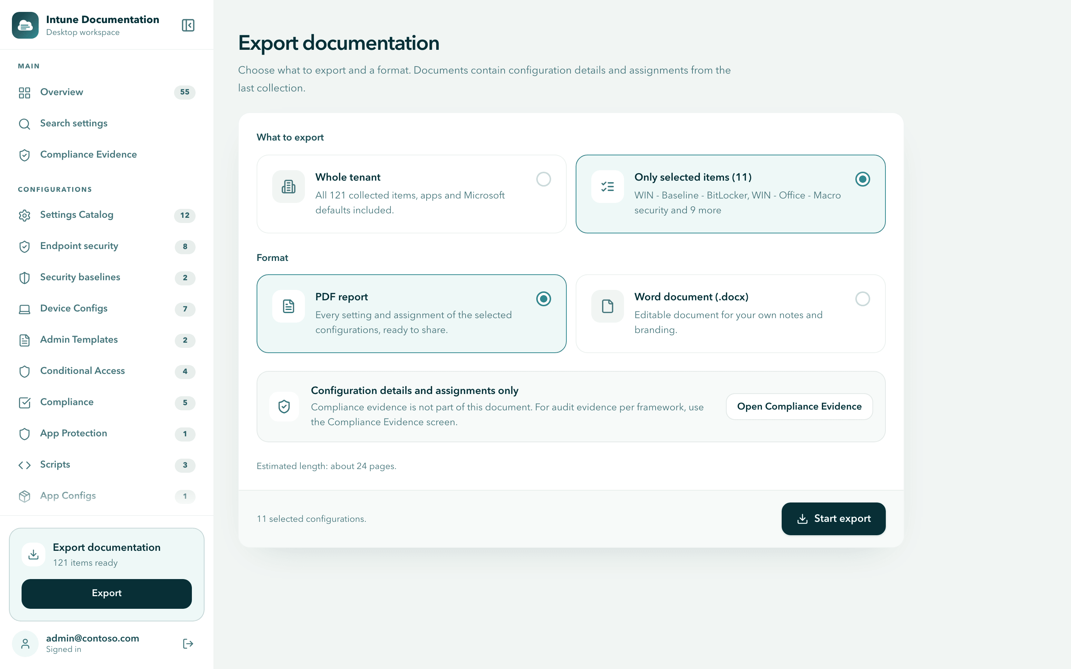Click the '11 selected configurations.' text
This screenshot has width=1071, height=669.
coord(312,519)
